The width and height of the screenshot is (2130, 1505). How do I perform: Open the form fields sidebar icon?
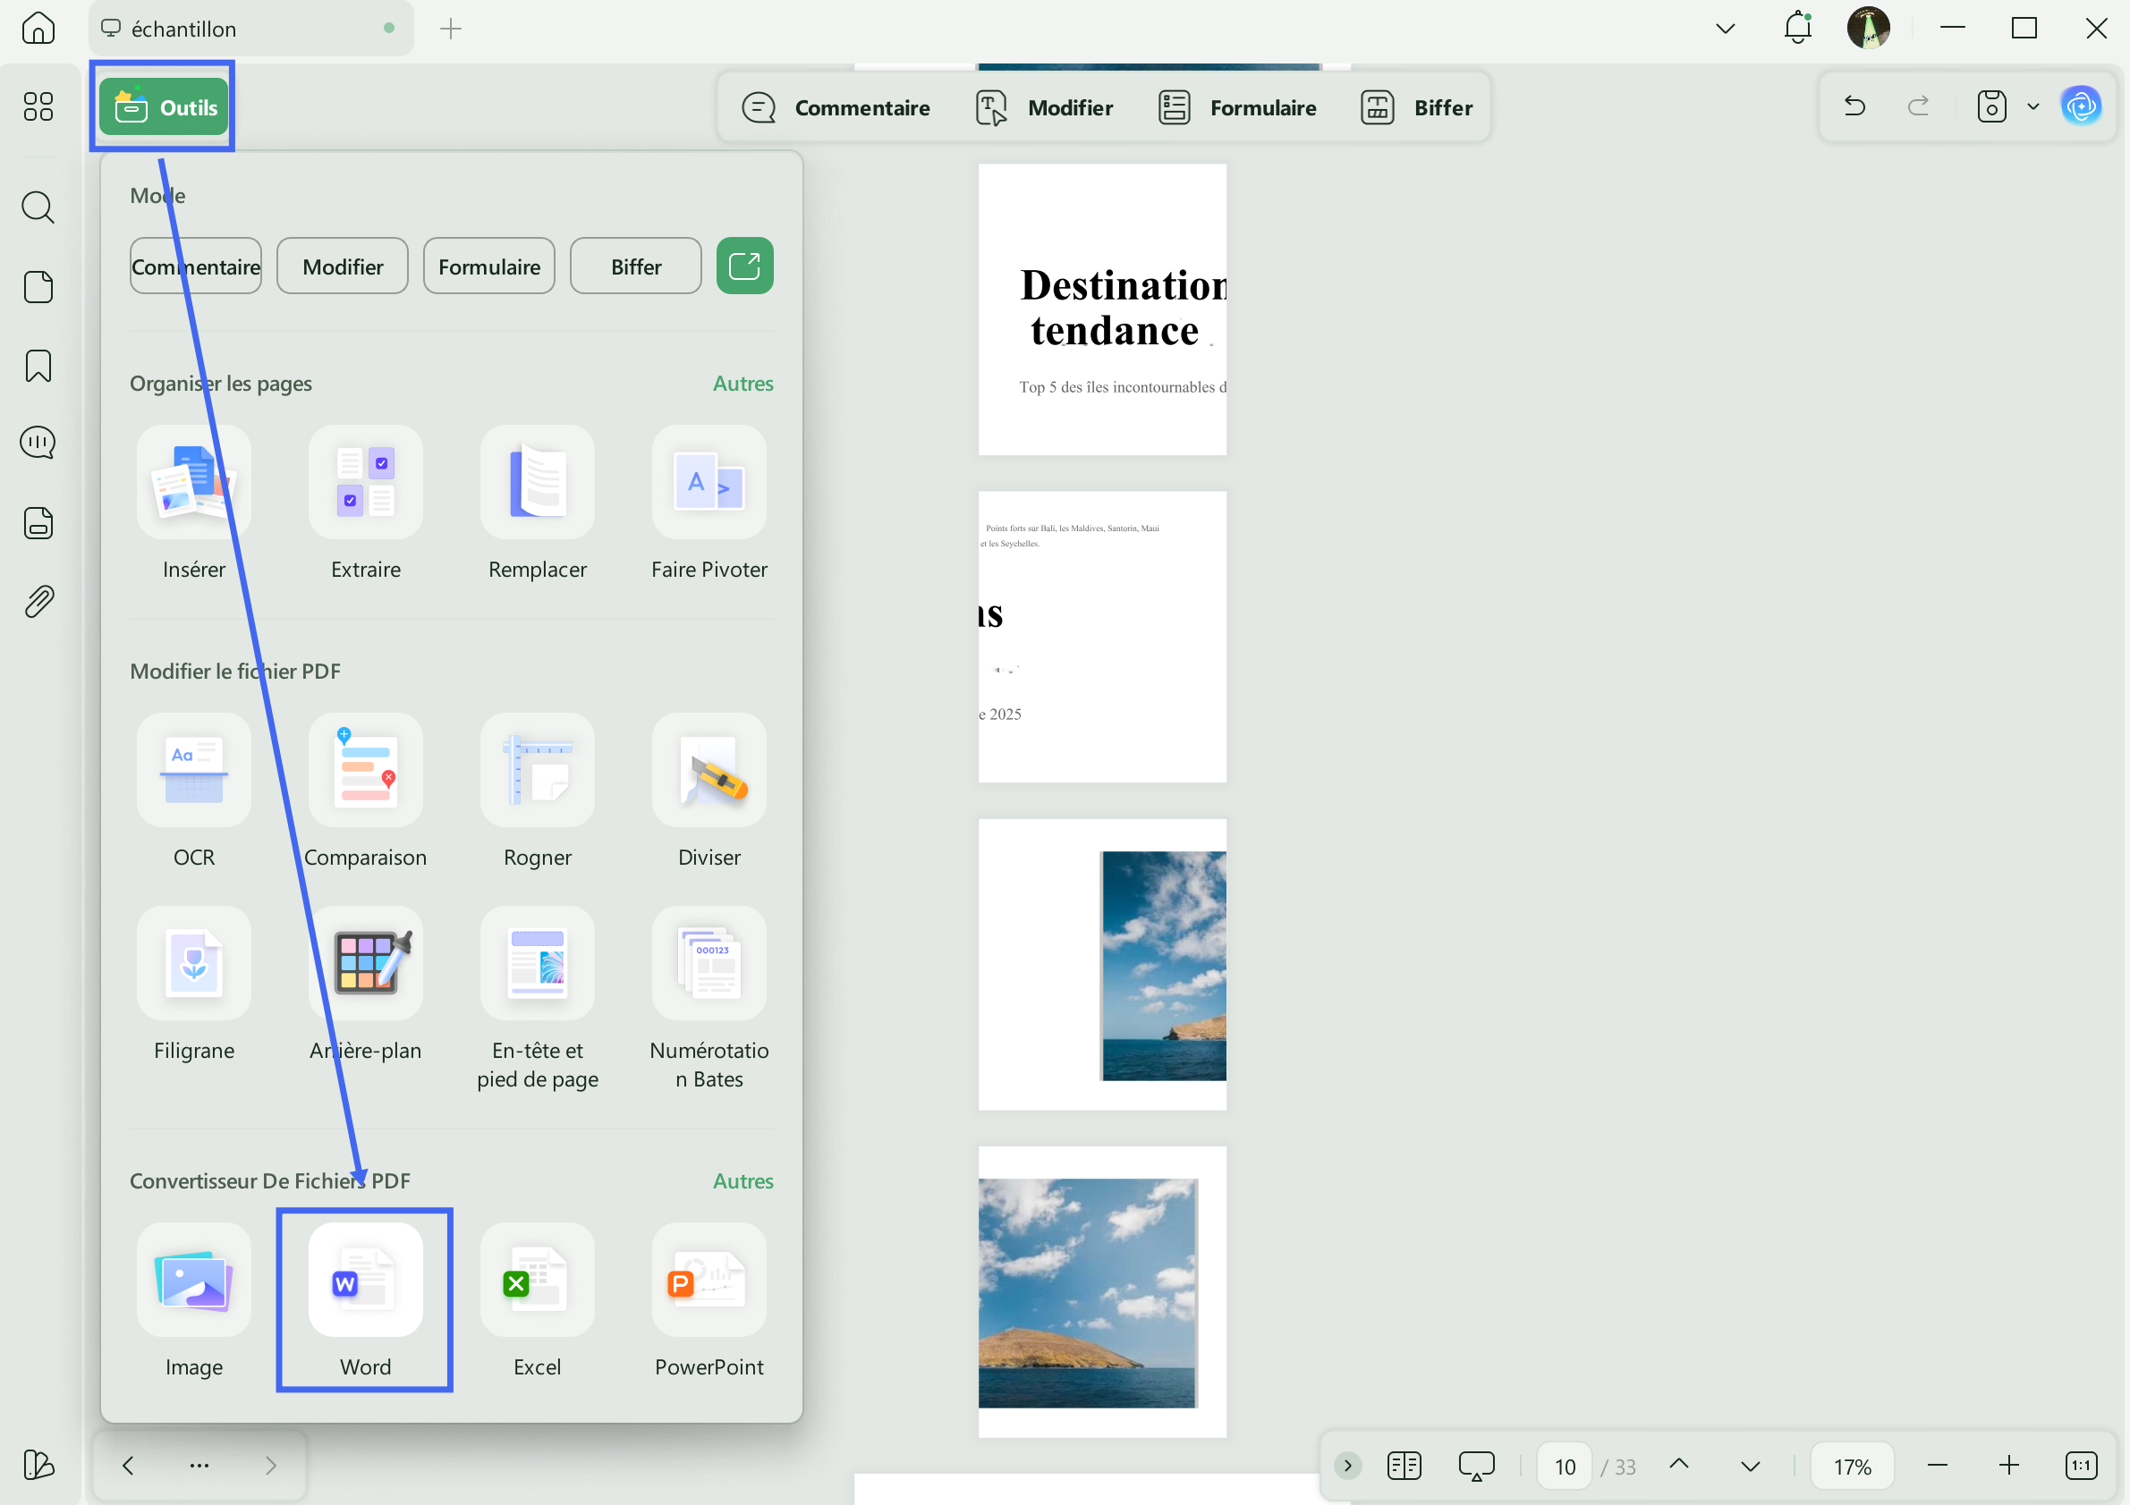[38, 524]
